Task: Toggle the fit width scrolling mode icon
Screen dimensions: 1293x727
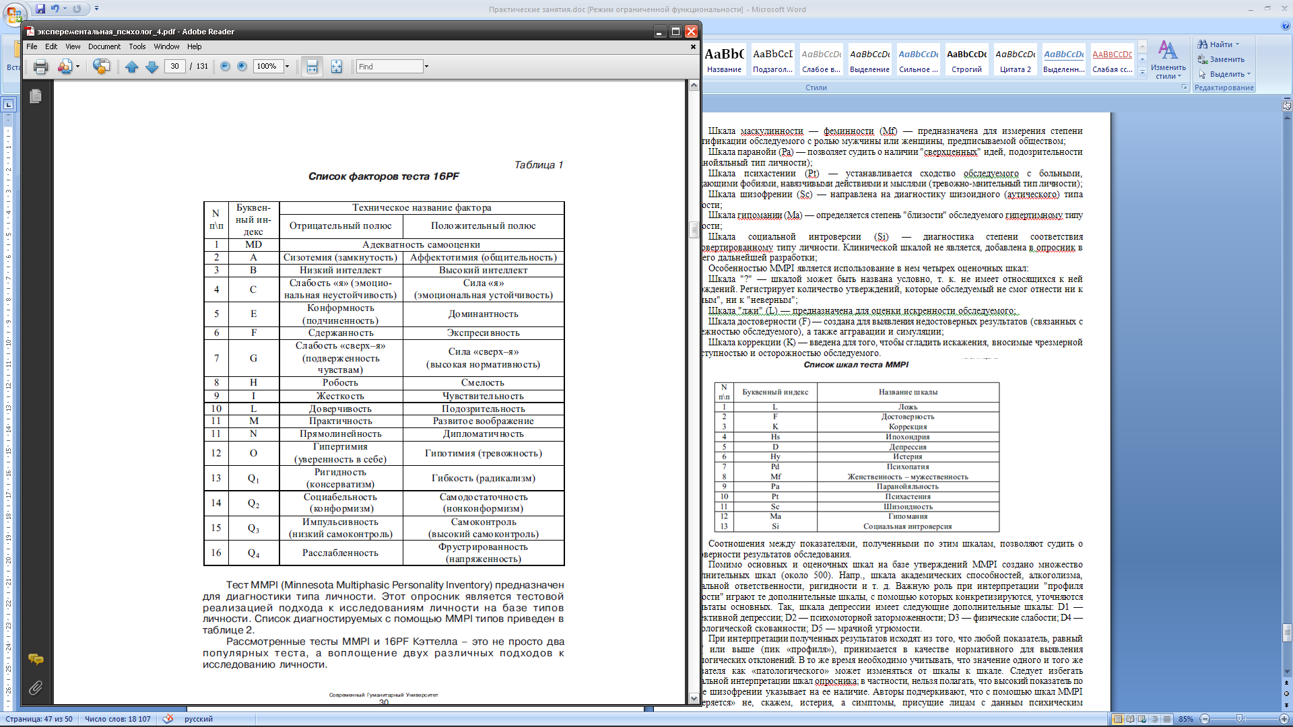Action: [312, 67]
